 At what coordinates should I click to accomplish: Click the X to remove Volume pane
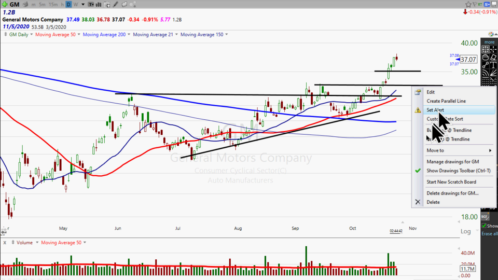tap(5, 243)
